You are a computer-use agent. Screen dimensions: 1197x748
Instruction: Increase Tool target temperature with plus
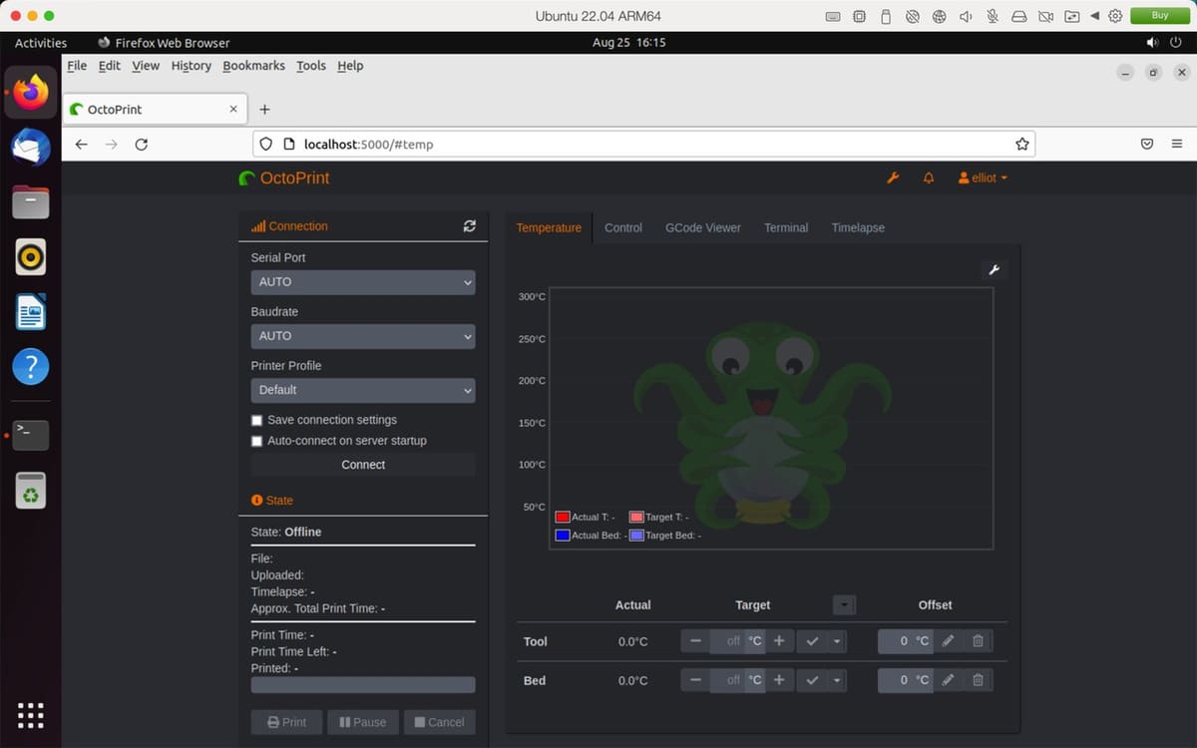pyautogui.click(x=779, y=641)
